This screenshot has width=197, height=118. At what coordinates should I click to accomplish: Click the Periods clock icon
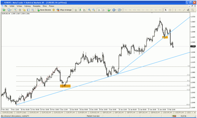pyautogui.click(x=114, y=10)
